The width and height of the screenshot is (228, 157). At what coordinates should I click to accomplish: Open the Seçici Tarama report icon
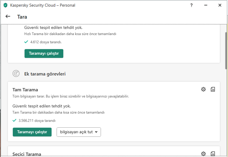213,154
